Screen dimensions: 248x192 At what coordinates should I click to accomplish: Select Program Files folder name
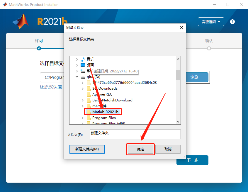104,118
